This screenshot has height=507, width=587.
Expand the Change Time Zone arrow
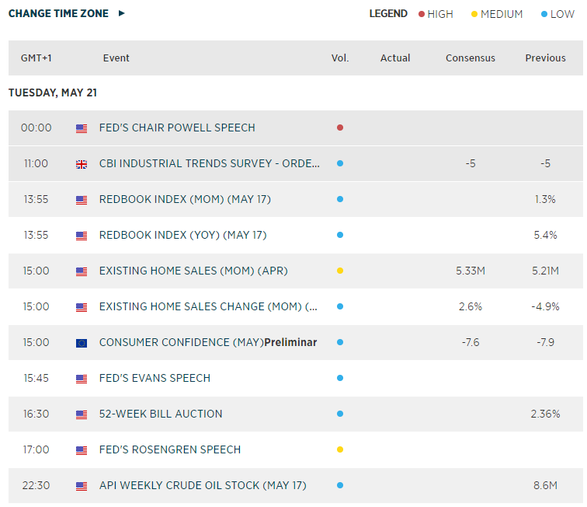(x=122, y=13)
